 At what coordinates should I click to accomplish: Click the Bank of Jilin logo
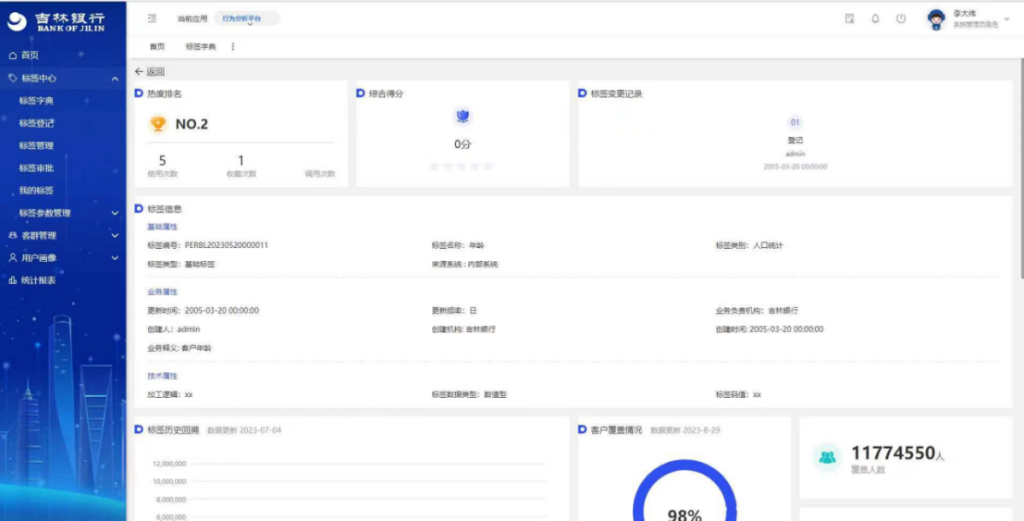coord(56,21)
